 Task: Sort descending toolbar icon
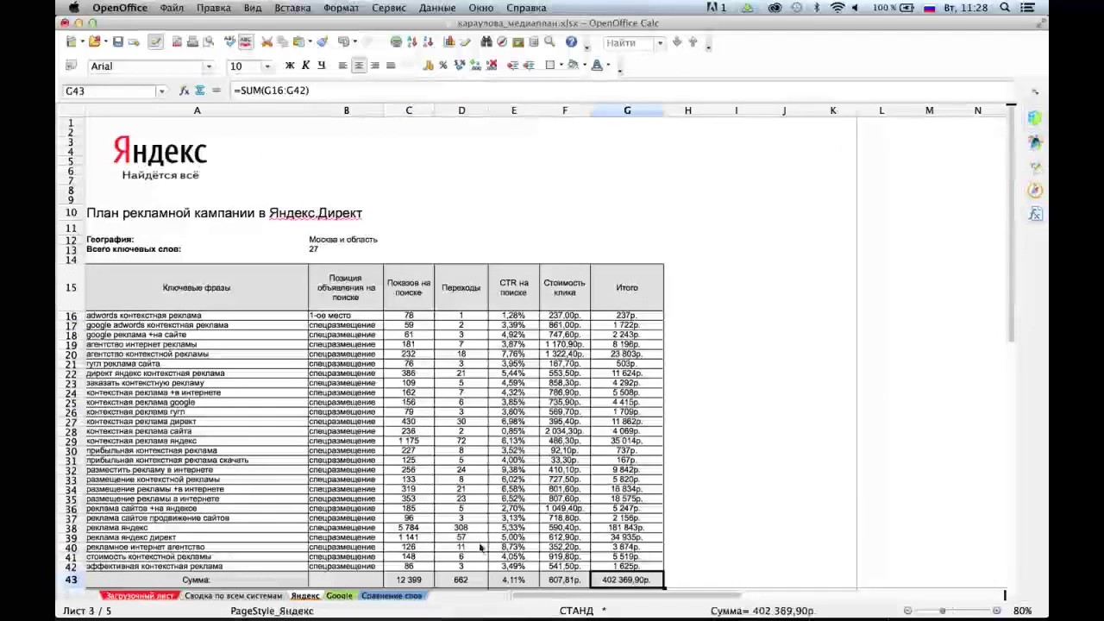[x=428, y=41]
